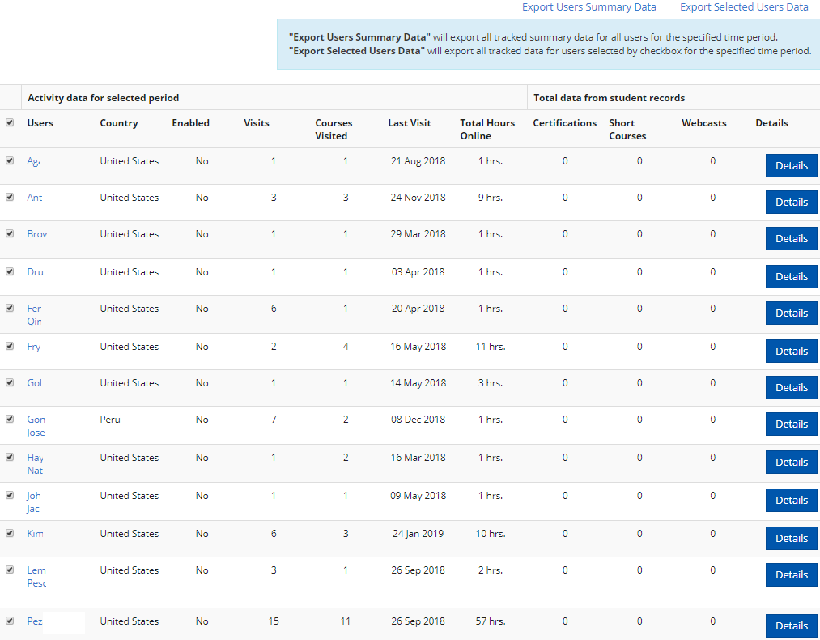Click the Country column header
This screenshot has width=820, height=640.
click(119, 123)
